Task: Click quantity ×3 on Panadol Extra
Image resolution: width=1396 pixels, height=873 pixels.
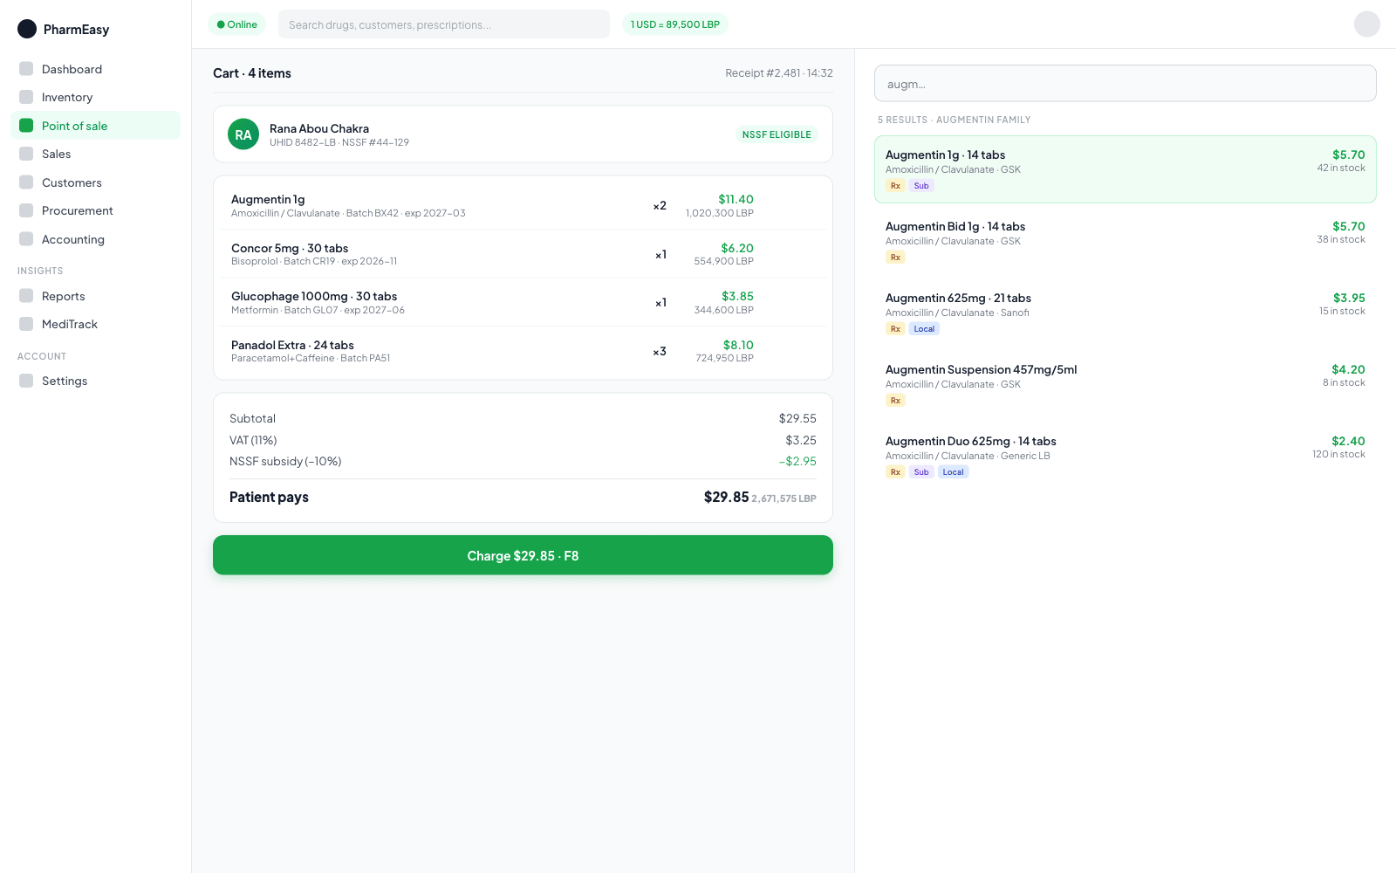Action: 660,352
